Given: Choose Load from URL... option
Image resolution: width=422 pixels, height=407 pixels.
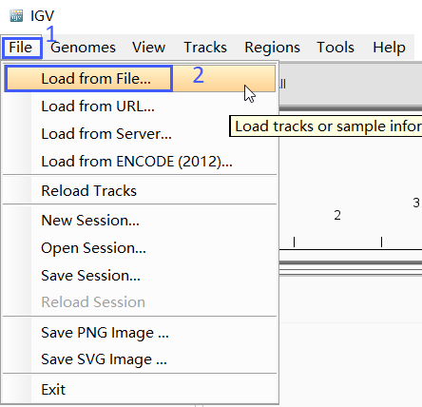Looking at the screenshot, I should tap(140, 107).
